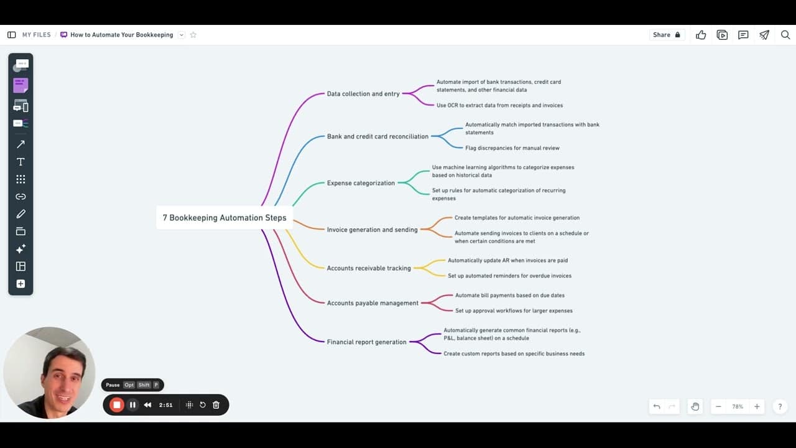Select Bank and credit card reconciliation node
The height and width of the screenshot is (448, 796).
[377, 136]
